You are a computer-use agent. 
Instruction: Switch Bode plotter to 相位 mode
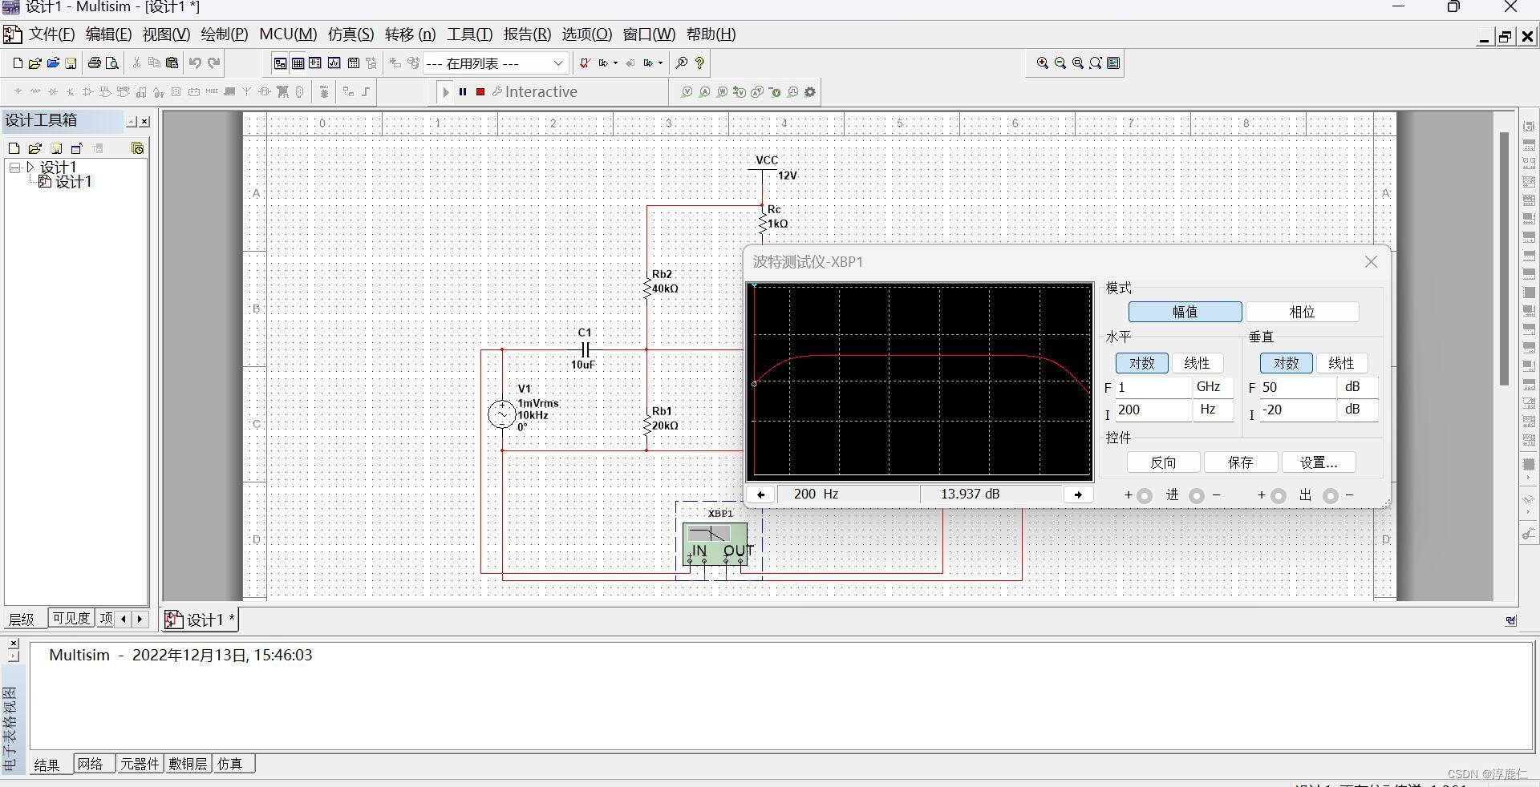click(1303, 312)
